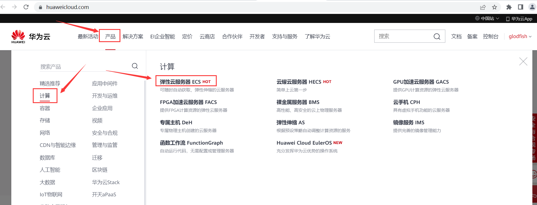Viewport: 537px width, 205px height.
Task: Click the magnifier icon in product search
Action: pos(135,66)
